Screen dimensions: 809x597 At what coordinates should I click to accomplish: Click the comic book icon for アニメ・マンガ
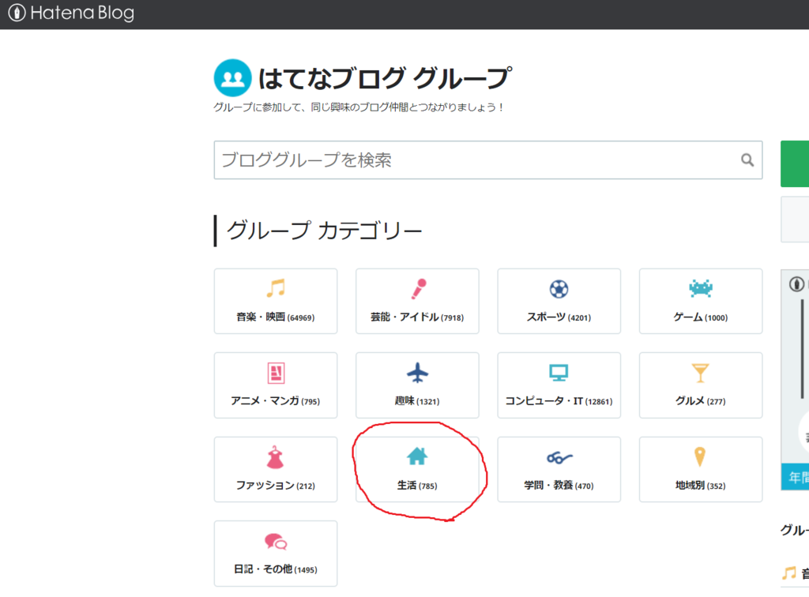pyautogui.click(x=276, y=373)
